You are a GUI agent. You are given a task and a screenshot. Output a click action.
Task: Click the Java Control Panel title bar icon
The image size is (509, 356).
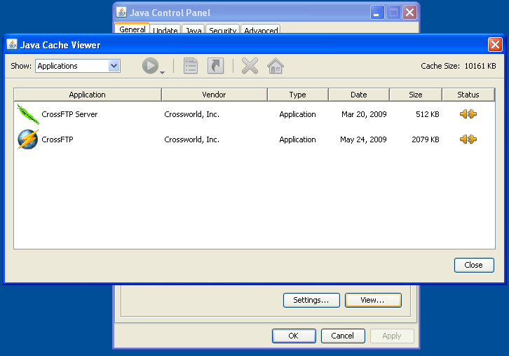point(121,13)
